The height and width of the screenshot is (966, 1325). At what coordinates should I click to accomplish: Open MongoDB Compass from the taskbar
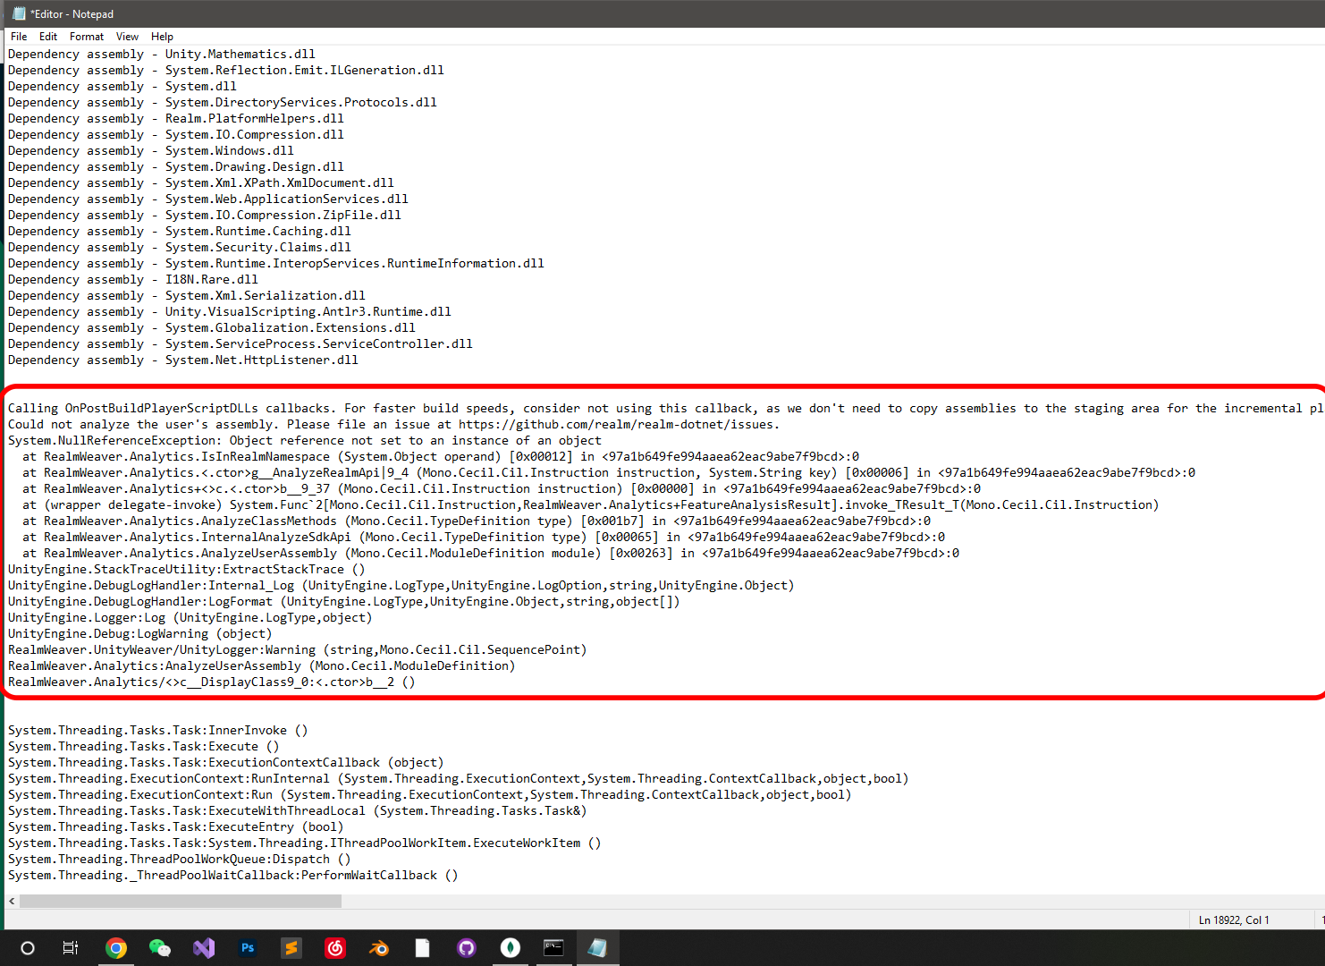point(511,948)
